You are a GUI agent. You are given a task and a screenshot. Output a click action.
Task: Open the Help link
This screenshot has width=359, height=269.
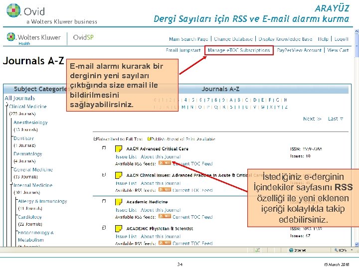coord(323,39)
